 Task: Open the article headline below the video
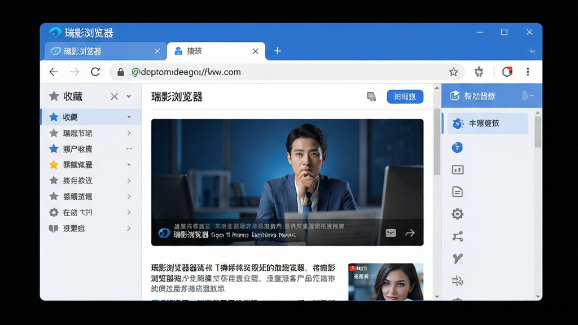click(x=243, y=278)
